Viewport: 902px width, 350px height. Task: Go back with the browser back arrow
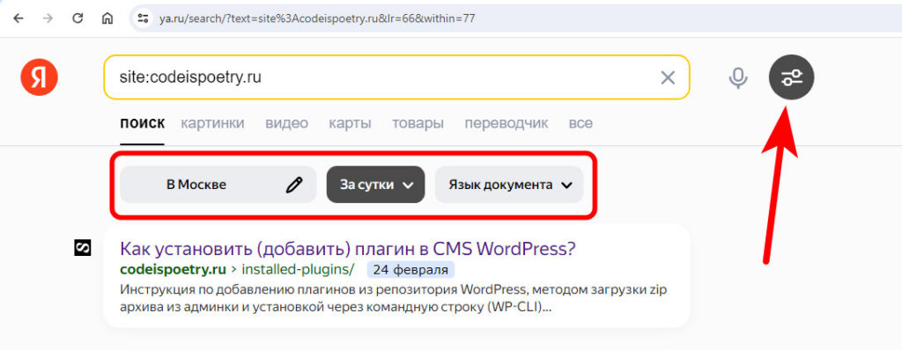[x=18, y=18]
